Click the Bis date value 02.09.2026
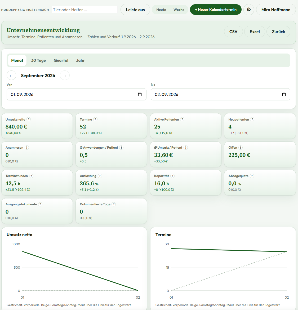Screen dimensions: 298x310 pos(166,95)
